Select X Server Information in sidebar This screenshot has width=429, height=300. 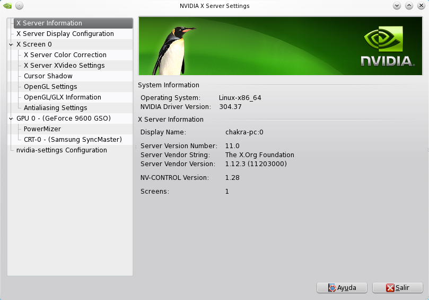click(x=73, y=23)
